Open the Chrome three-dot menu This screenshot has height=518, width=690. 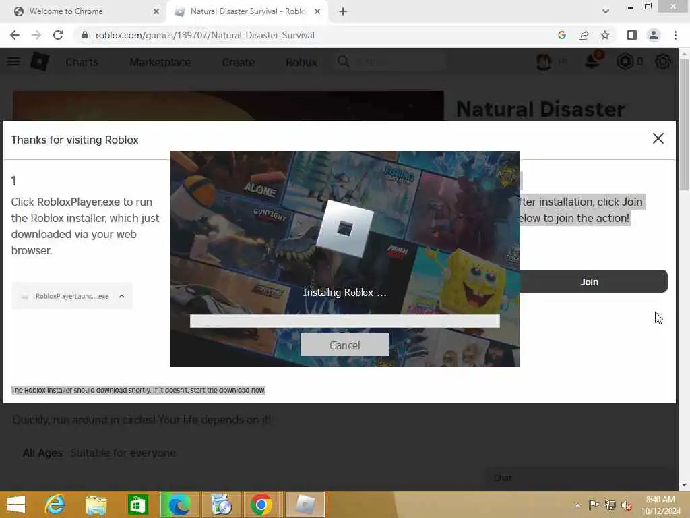675,35
